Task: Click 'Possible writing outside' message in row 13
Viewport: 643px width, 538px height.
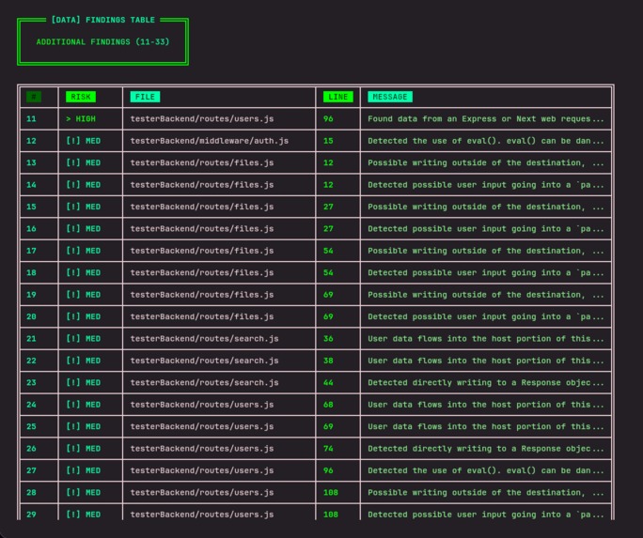Action: click(x=485, y=162)
